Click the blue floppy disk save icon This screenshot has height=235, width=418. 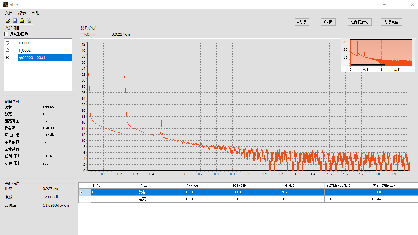coord(15,21)
